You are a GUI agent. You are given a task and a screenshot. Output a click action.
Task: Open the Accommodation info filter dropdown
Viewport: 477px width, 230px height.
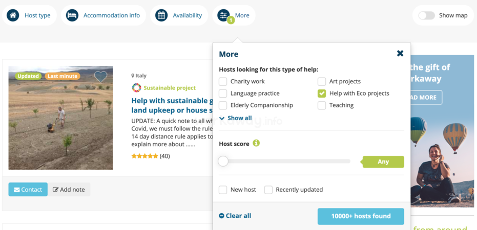[x=103, y=15]
